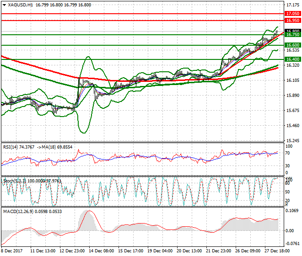The image size is (302, 256).
Task: Click the 16.600 green support price label
Action: point(292,45)
